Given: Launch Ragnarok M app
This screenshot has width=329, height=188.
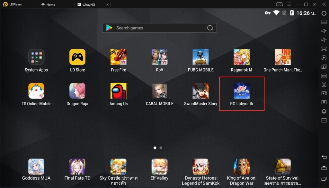Looking at the screenshot, I should click(x=242, y=57).
